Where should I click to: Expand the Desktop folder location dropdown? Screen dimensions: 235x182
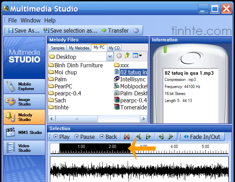pos(110,56)
